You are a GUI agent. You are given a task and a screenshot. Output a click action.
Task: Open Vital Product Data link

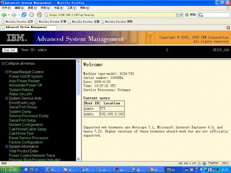click(x=23, y=151)
